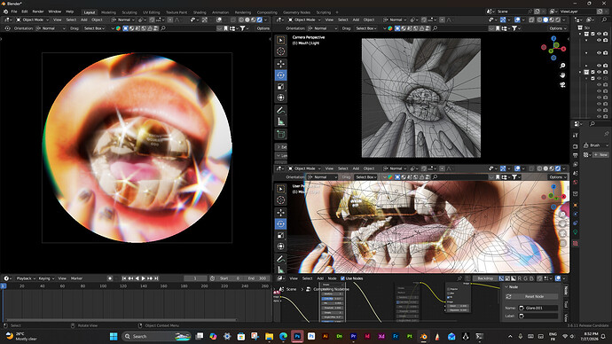The width and height of the screenshot is (612, 344).
Task: Toggle Use Nodes checkbox in compositor
Action: pyautogui.click(x=342, y=278)
